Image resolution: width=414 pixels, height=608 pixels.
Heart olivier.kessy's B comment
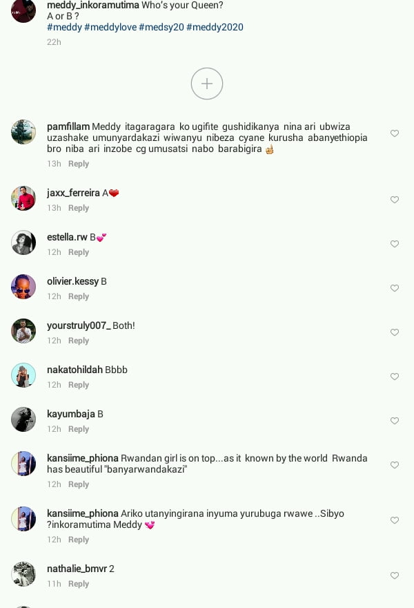pos(394,288)
